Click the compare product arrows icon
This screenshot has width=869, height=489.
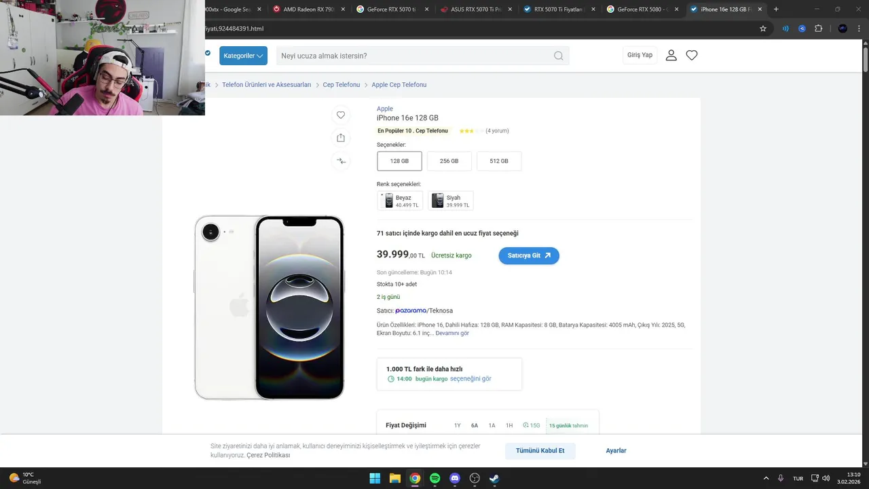click(341, 161)
